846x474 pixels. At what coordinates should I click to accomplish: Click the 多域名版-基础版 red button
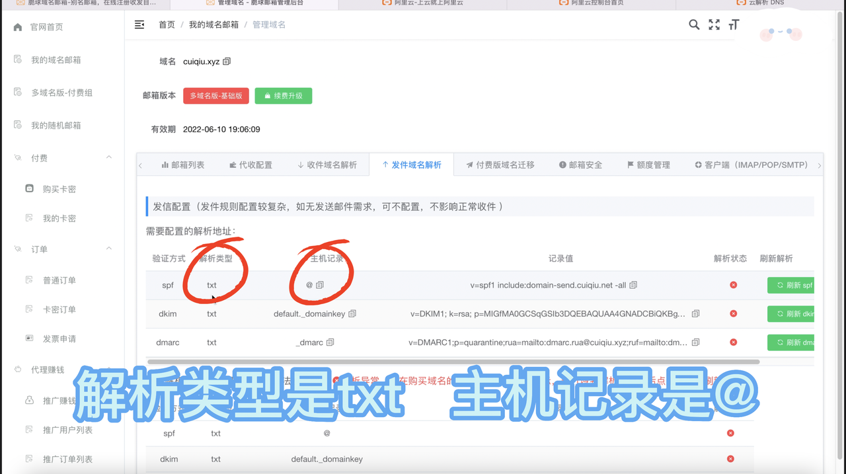coord(216,96)
